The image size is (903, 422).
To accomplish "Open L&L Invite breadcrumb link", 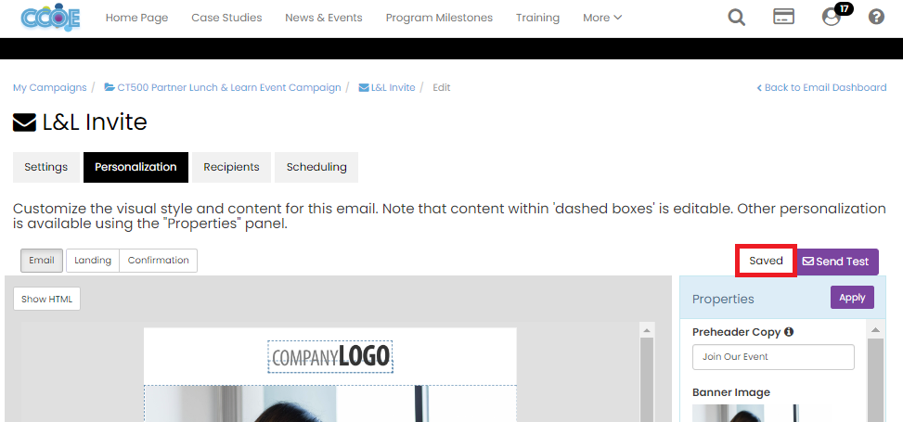I will click(x=386, y=87).
